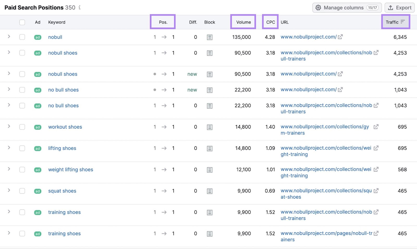This screenshot has width=417, height=249.
Task: Enable the checkbox beside weight lifting shoes
Action: 22,170
